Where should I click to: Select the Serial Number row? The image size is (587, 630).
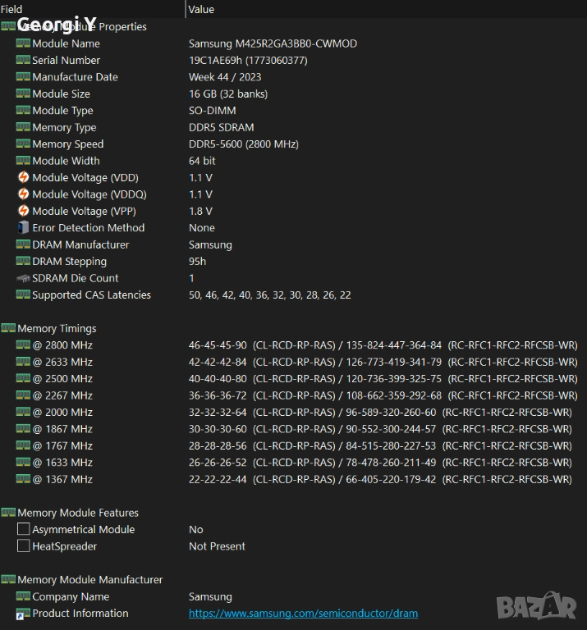tap(66, 60)
